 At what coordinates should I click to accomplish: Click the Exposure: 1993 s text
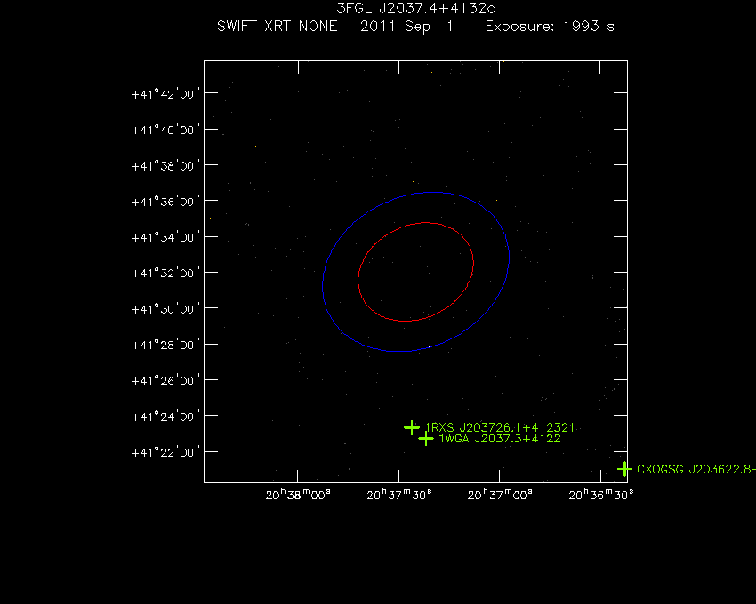(x=550, y=27)
